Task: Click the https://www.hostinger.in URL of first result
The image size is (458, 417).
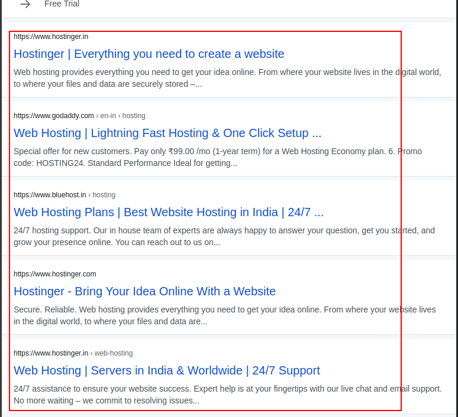Action: point(51,37)
